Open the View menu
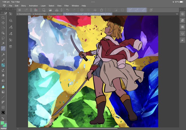Image resolution: width=186 pixels, height=130 pixels. pos(59,6)
